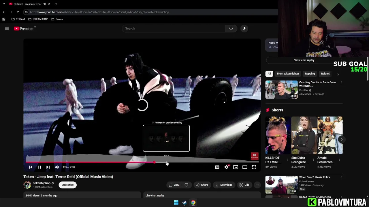Screen dimensions: 369x207
Task: Like the video with 26K likes
Action: tap(174, 185)
